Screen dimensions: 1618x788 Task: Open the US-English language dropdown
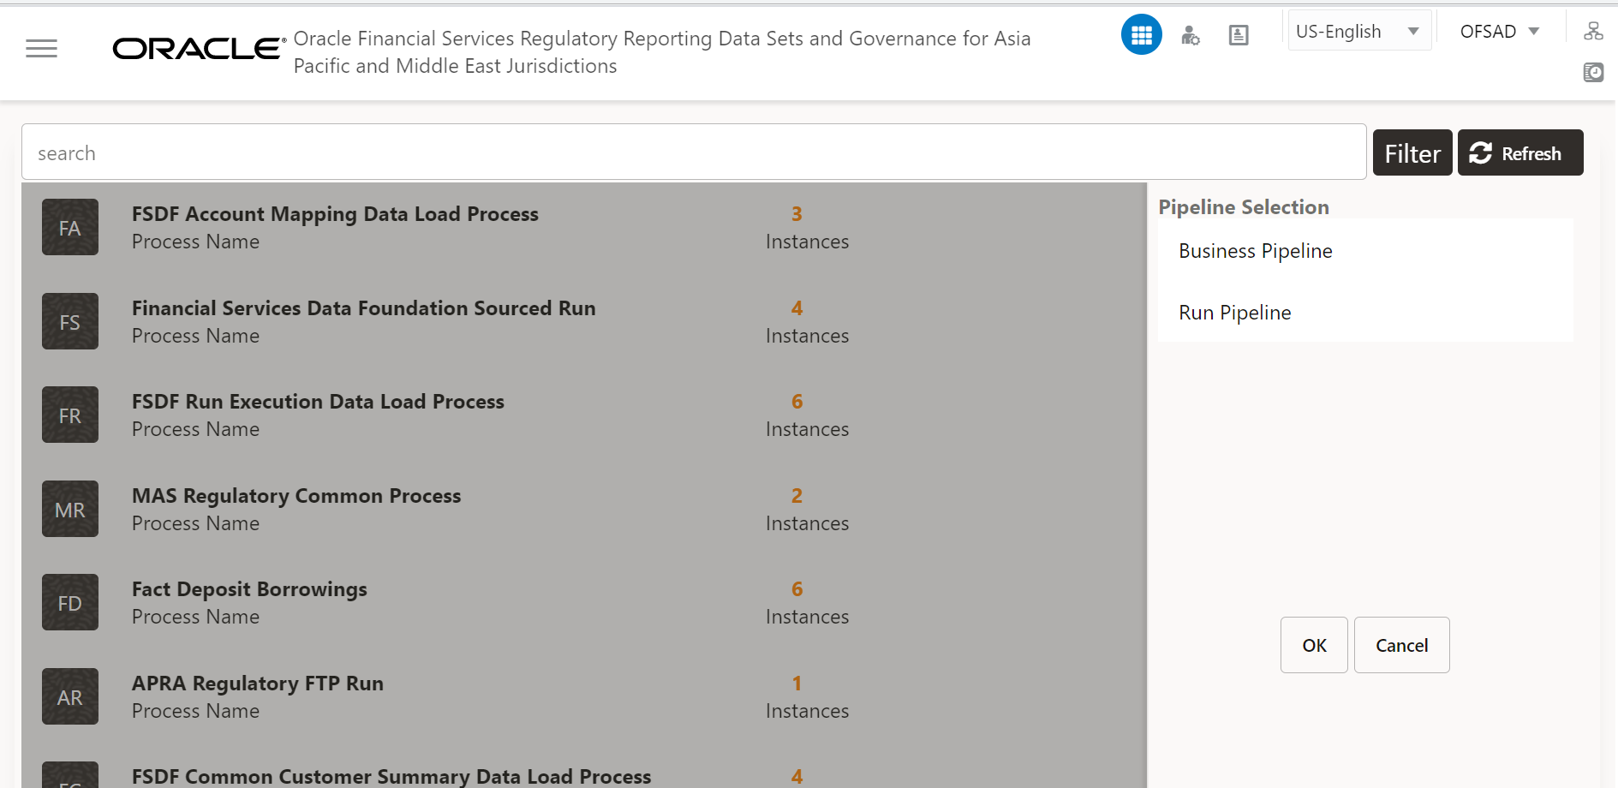pos(1339,31)
